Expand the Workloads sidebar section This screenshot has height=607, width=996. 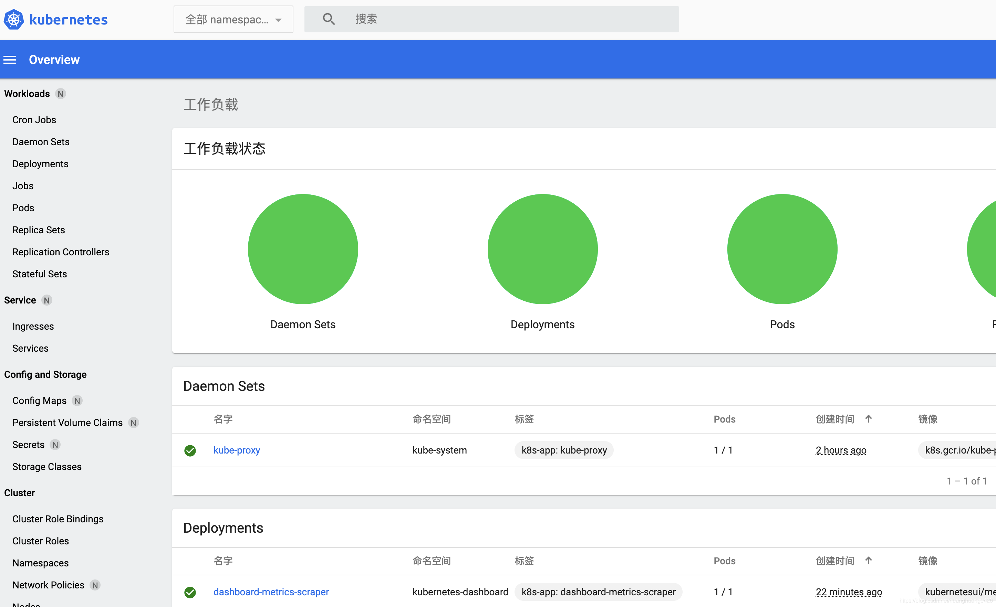[27, 94]
